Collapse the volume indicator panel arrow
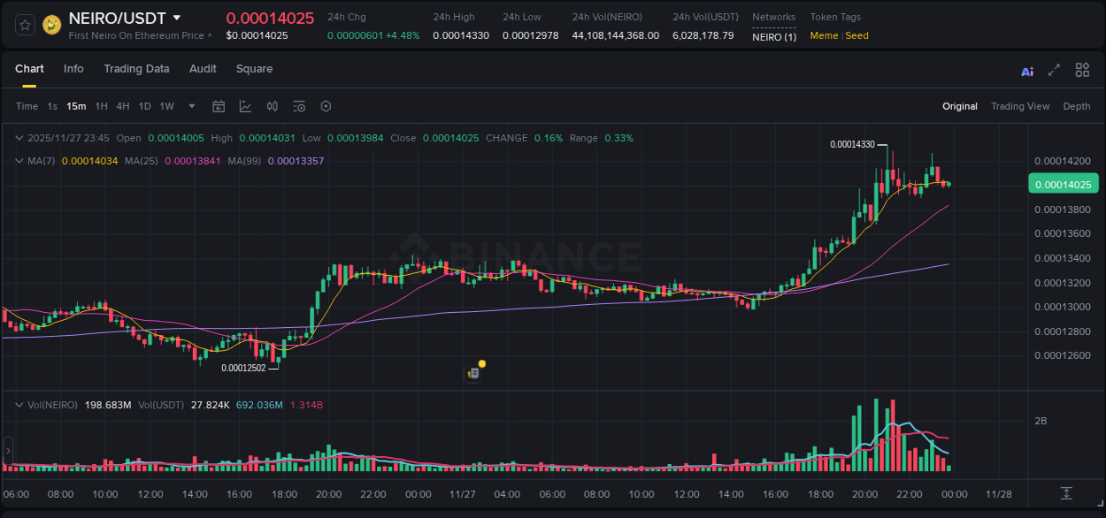The width and height of the screenshot is (1106, 518). tap(19, 404)
